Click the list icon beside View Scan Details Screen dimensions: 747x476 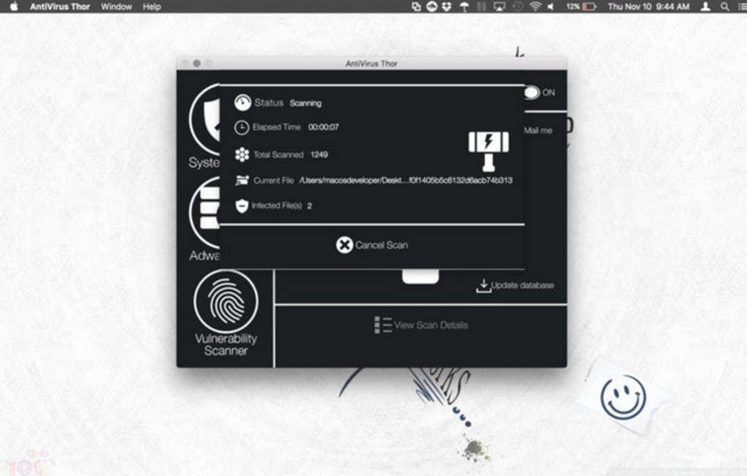(382, 325)
